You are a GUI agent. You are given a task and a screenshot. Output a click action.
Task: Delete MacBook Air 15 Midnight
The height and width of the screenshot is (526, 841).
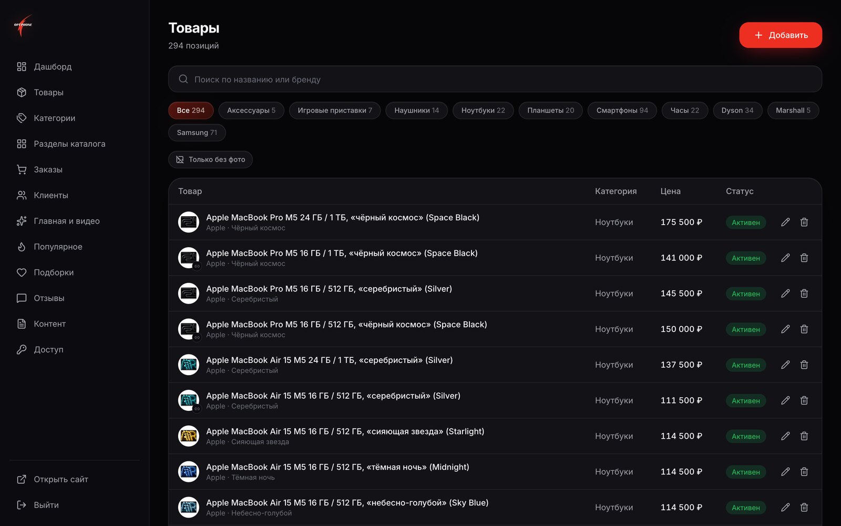pos(804,472)
